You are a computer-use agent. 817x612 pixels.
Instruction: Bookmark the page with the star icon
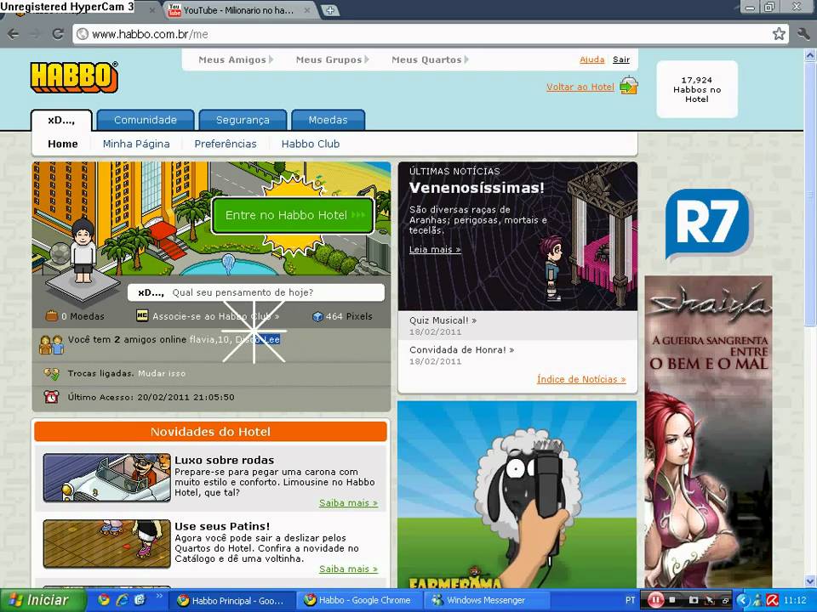click(779, 34)
